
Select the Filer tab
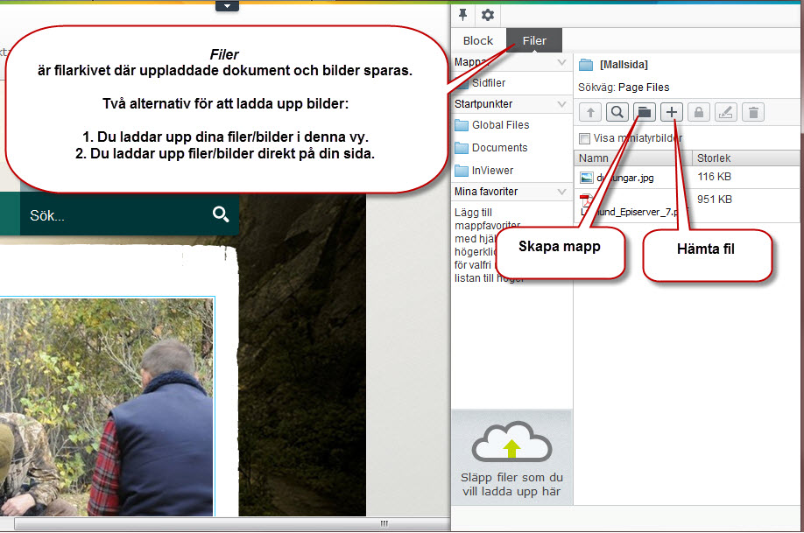click(x=534, y=40)
